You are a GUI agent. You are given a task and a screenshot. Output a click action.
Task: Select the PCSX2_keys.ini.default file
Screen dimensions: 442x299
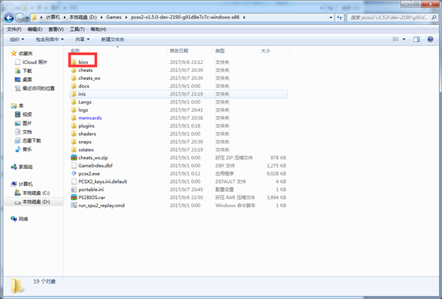99,181
